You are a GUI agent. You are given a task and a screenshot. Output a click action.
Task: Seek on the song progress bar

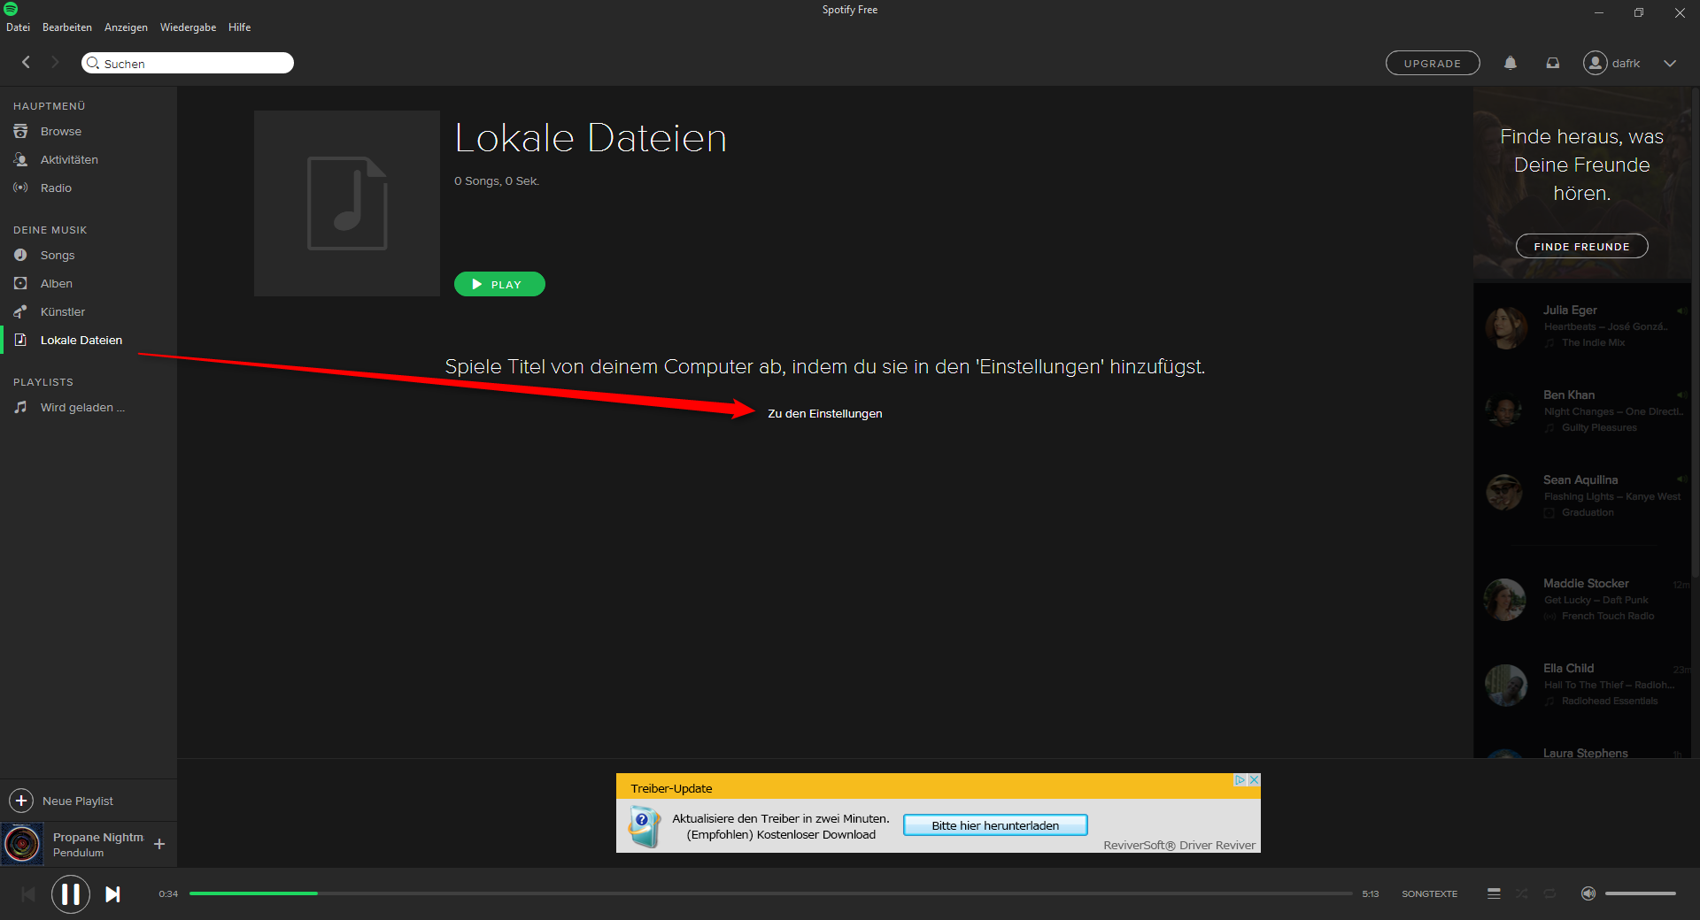pyautogui.click(x=770, y=893)
